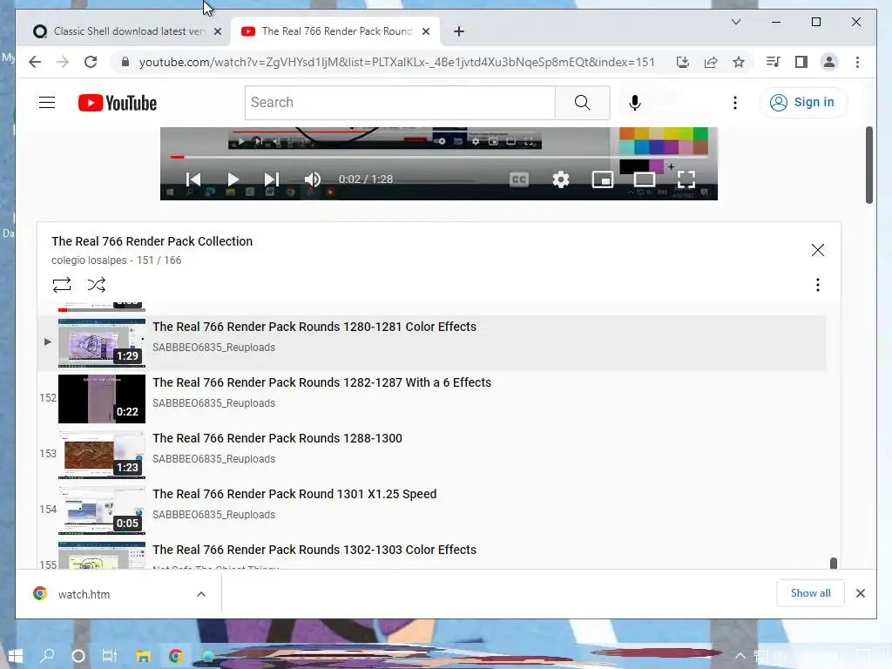Viewport: 892px width, 669px height.
Task: Open media controls icon in toolbar
Action: coord(773,62)
